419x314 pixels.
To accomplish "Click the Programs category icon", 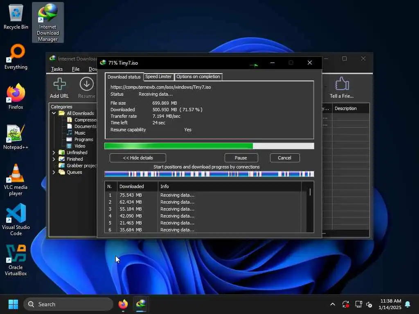I will click(x=70, y=139).
